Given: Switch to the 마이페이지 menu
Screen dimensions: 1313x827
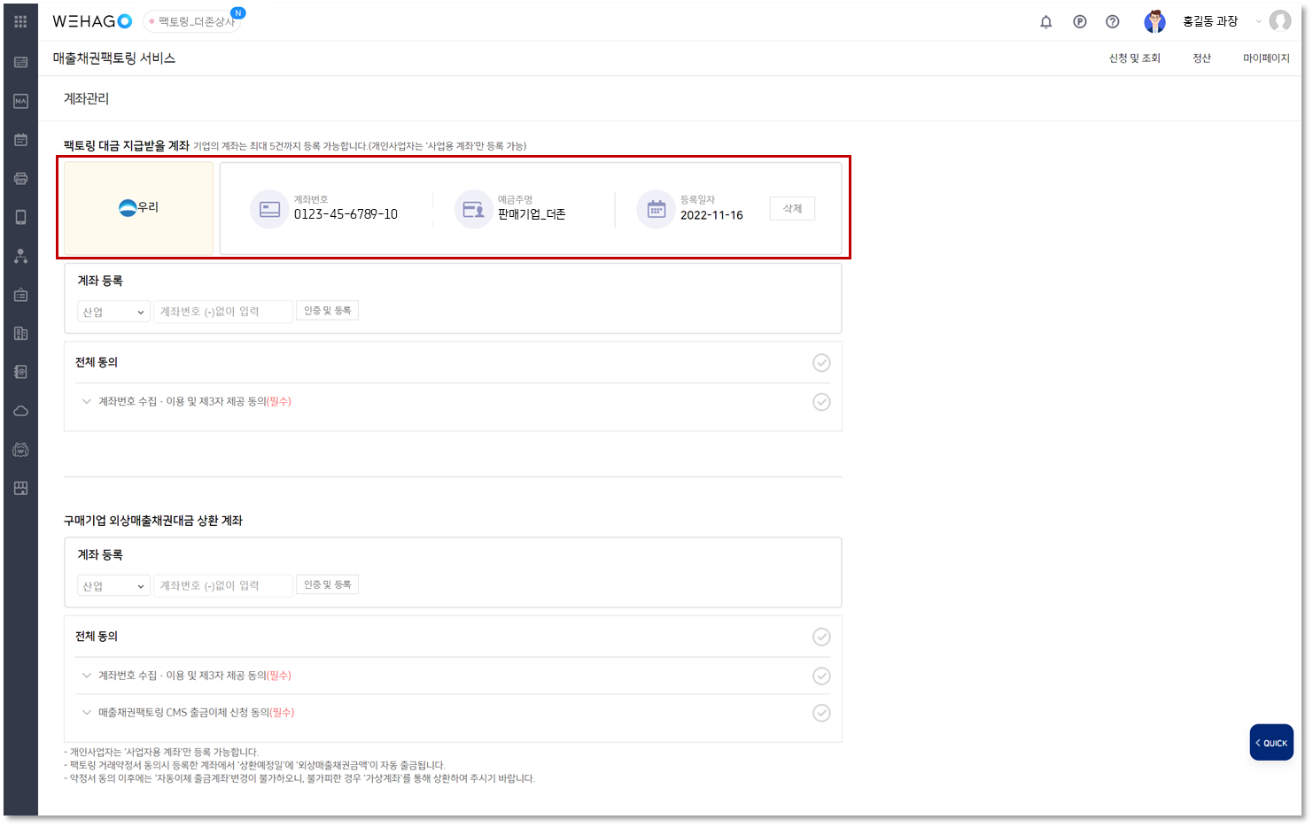Looking at the screenshot, I should (x=1266, y=58).
